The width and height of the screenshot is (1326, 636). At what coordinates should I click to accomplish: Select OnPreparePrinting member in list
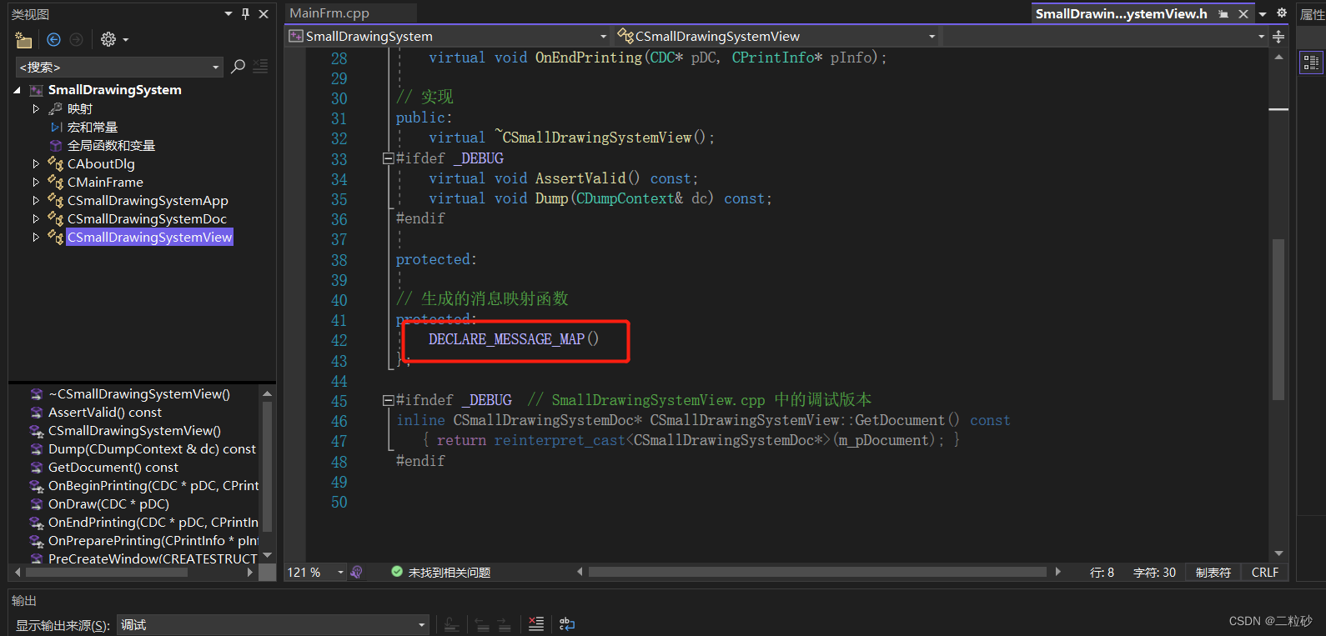click(x=153, y=540)
